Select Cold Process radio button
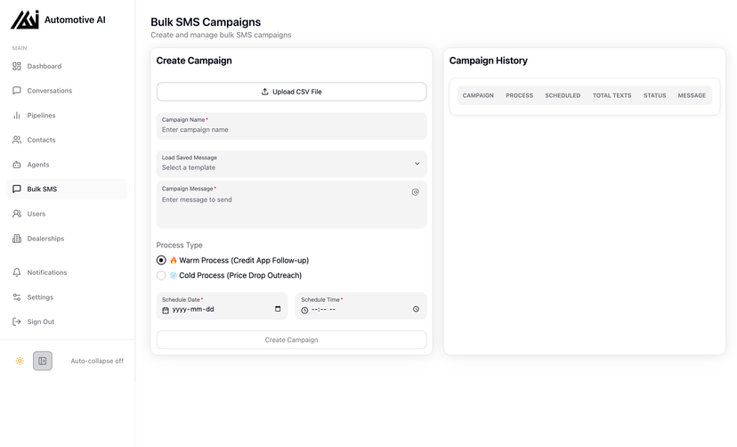 tap(161, 275)
